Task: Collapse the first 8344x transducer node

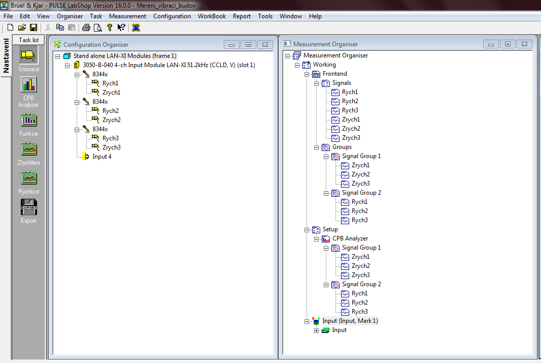Action: point(77,75)
